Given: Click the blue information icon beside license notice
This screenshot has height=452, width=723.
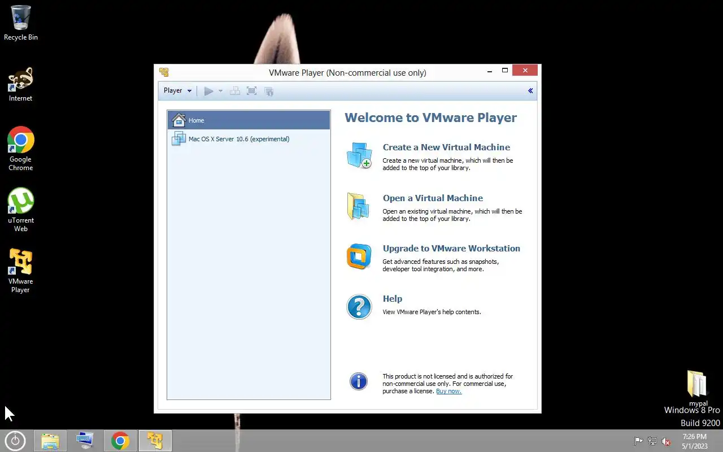Looking at the screenshot, I should [x=359, y=381].
